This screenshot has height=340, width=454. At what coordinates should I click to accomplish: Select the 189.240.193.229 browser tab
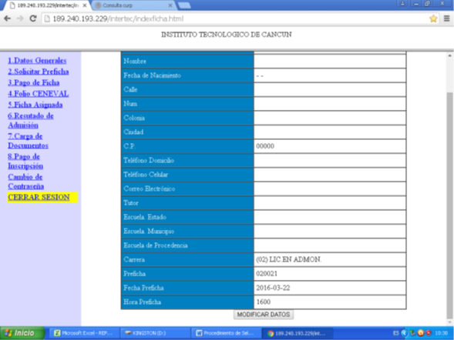(x=48, y=5)
